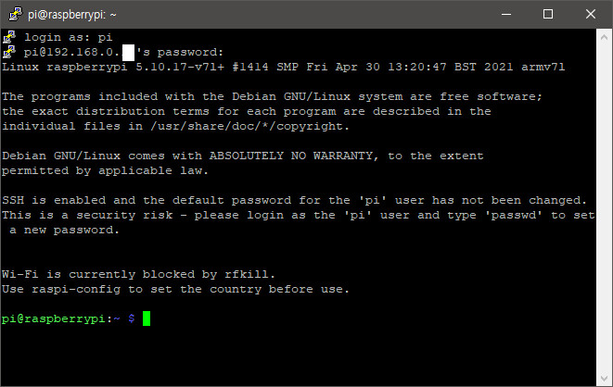
Task: Click the scrollbar up arrow
Action: point(604,37)
